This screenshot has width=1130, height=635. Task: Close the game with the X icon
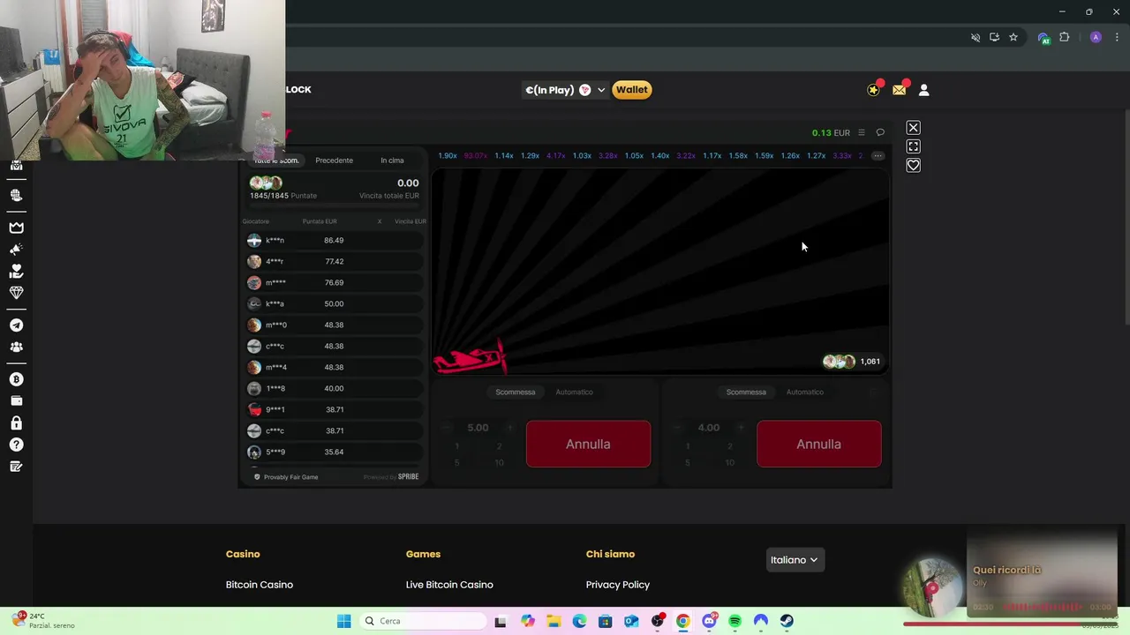[914, 128]
